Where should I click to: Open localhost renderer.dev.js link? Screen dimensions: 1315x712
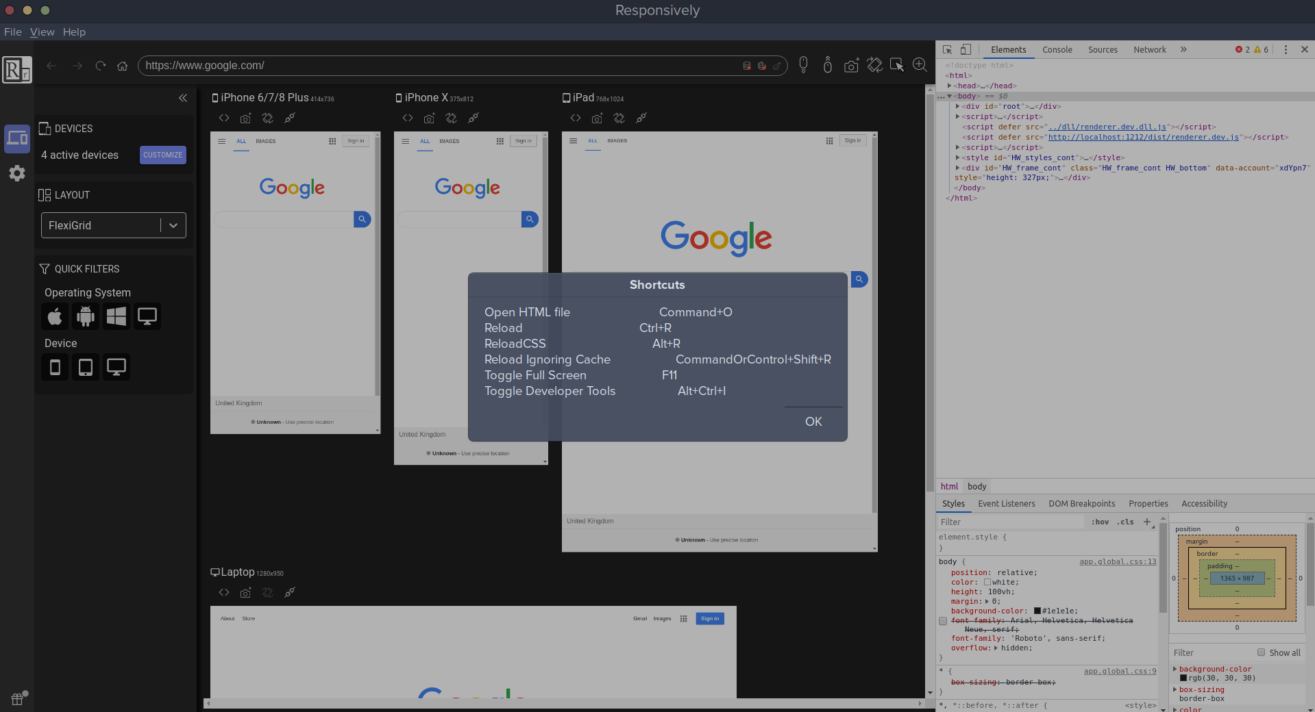point(1144,138)
